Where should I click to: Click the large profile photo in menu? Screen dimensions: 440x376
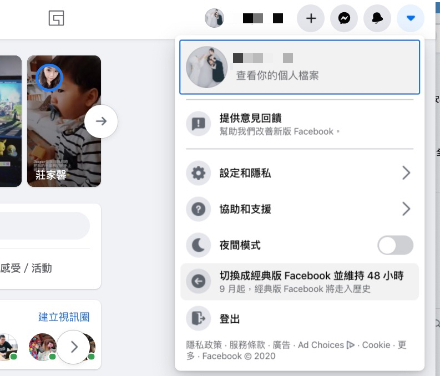207,67
